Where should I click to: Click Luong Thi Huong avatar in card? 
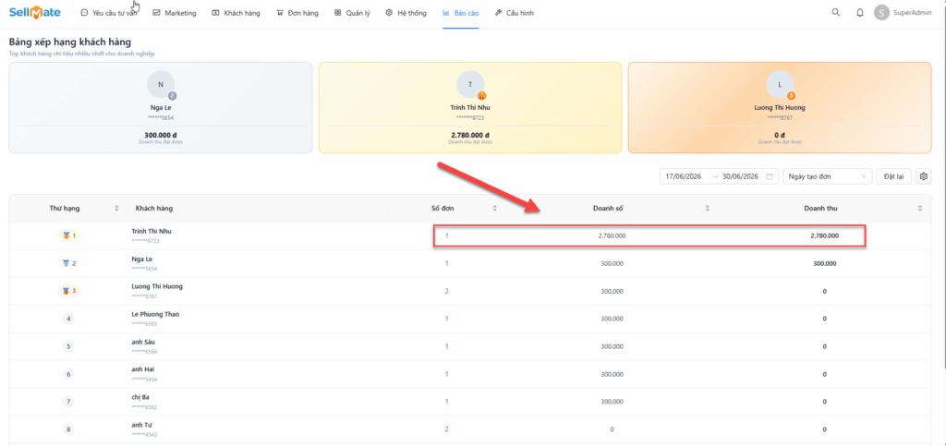coord(780,85)
